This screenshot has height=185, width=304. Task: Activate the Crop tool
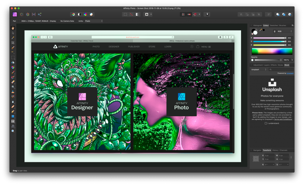13,43
